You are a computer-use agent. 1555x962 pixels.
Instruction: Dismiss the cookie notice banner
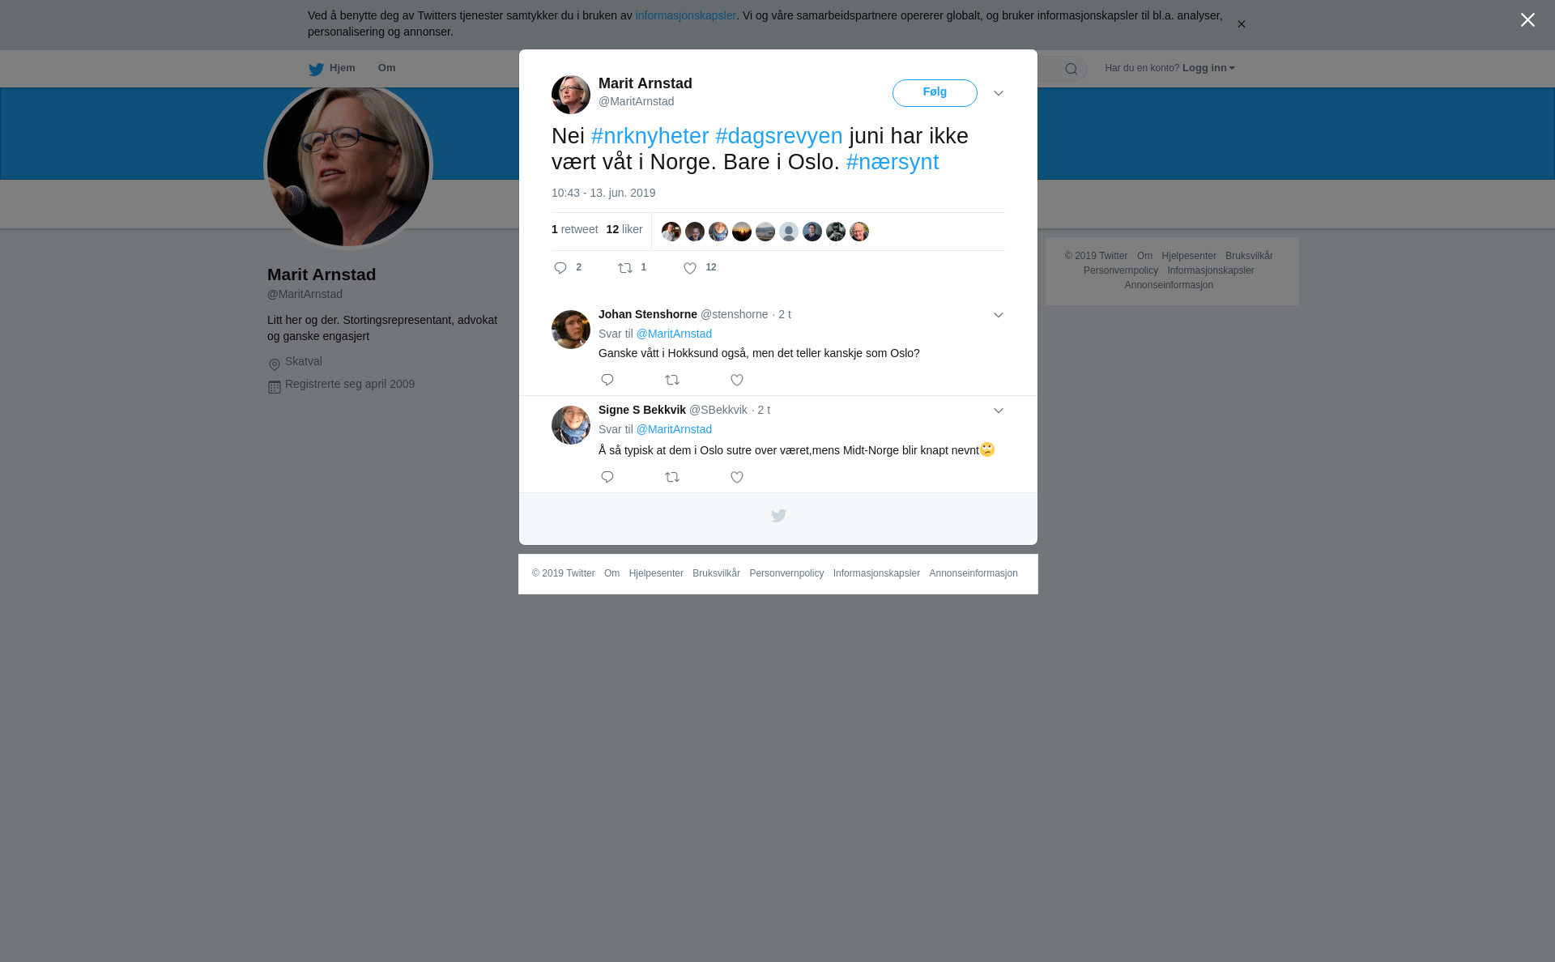click(x=1241, y=24)
